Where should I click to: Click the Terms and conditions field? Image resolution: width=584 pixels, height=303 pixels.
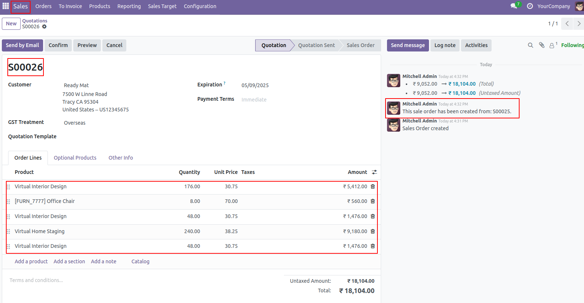pos(36,280)
